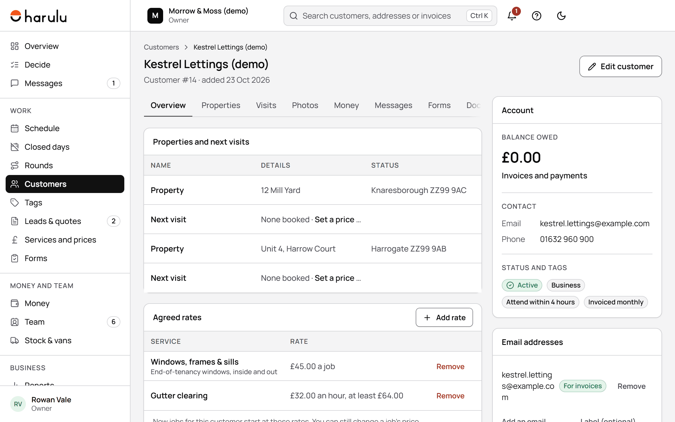Focus the search customers input field

pyautogui.click(x=390, y=16)
